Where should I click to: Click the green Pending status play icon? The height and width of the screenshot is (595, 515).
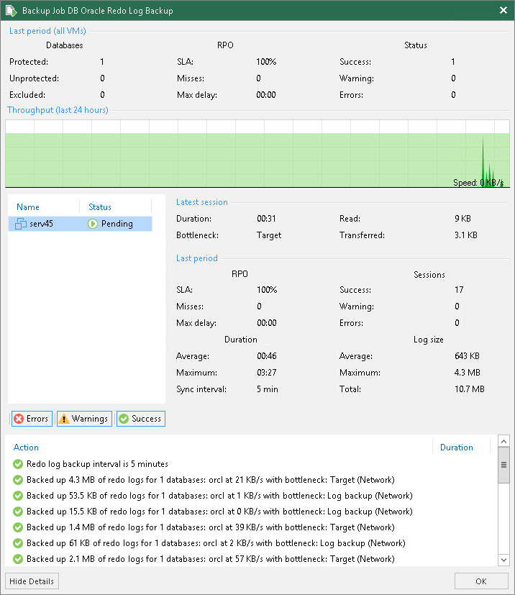click(x=94, y=224)
